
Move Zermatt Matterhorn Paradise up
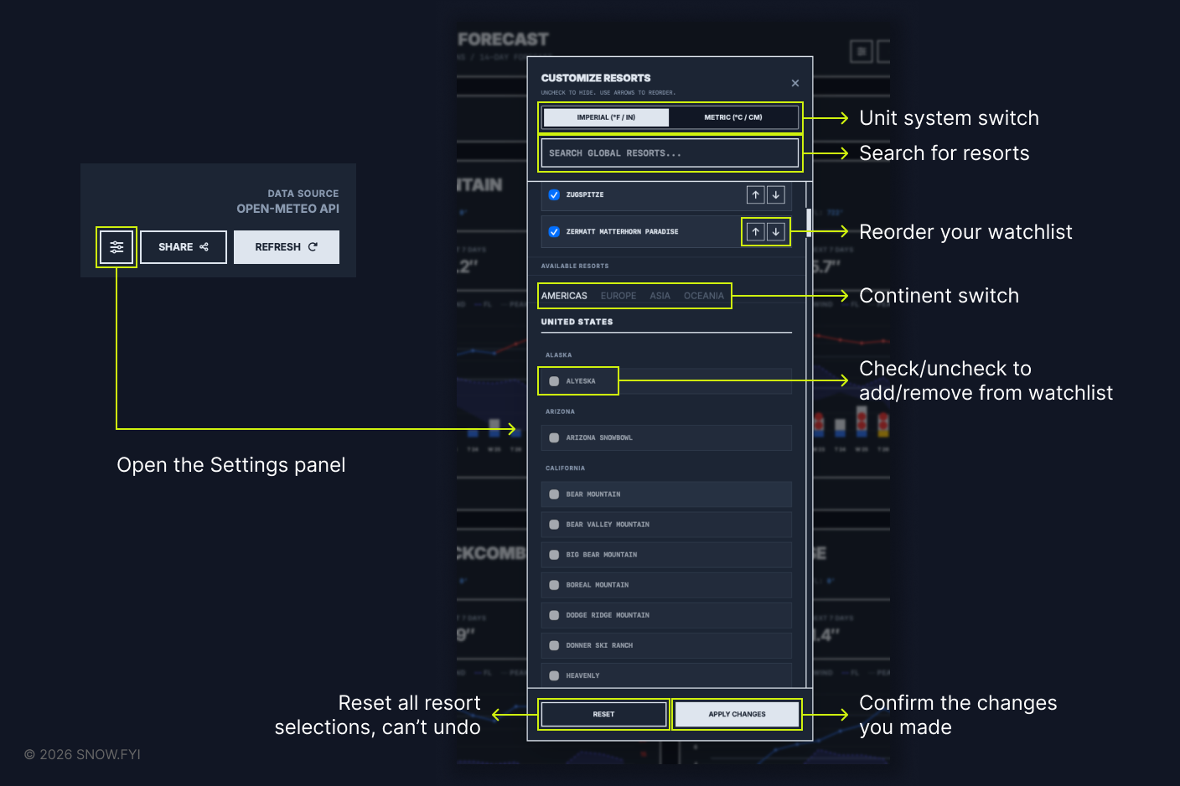[755, 231]
